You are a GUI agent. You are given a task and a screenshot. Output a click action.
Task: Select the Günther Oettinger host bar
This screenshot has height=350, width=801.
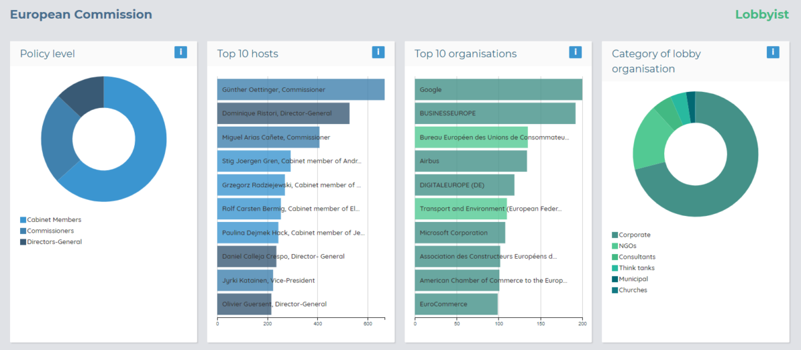[300, 89]
